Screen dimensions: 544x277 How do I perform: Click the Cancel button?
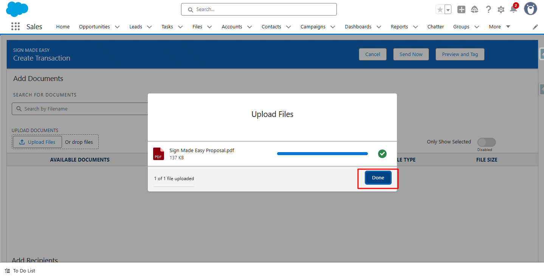373,54
